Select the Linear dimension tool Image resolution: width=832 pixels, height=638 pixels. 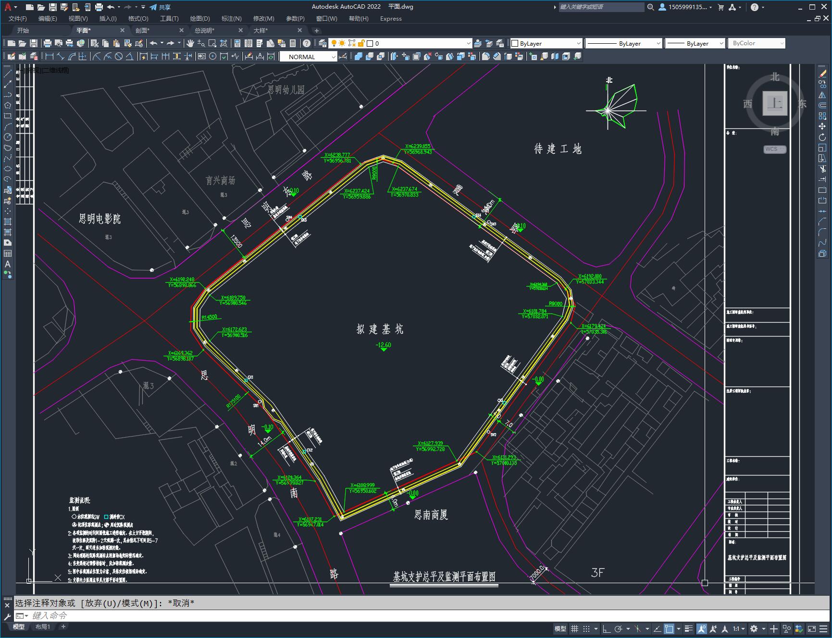click(50, 56)
